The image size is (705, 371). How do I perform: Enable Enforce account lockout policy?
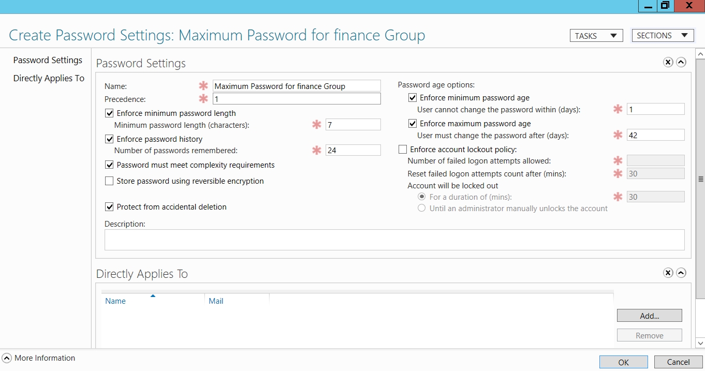coord(403,150)
